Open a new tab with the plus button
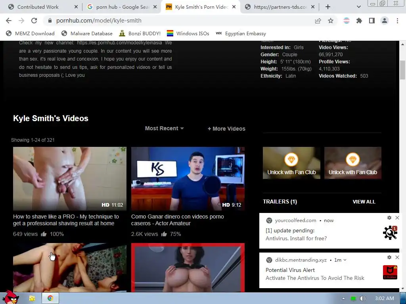The image size is (406, 304). coord(328,7)
